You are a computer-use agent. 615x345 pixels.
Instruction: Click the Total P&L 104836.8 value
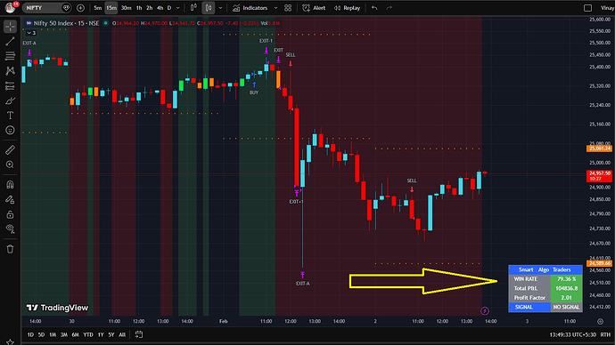pos(566,289)
